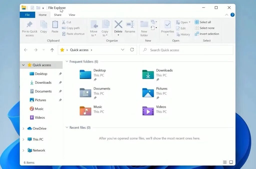Choose Copy path in Clipboard group

click(x=71, y=28)
